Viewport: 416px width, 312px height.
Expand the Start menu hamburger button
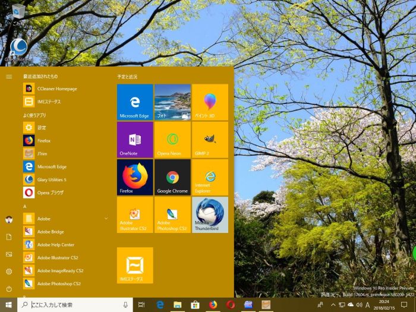[9, 77]
